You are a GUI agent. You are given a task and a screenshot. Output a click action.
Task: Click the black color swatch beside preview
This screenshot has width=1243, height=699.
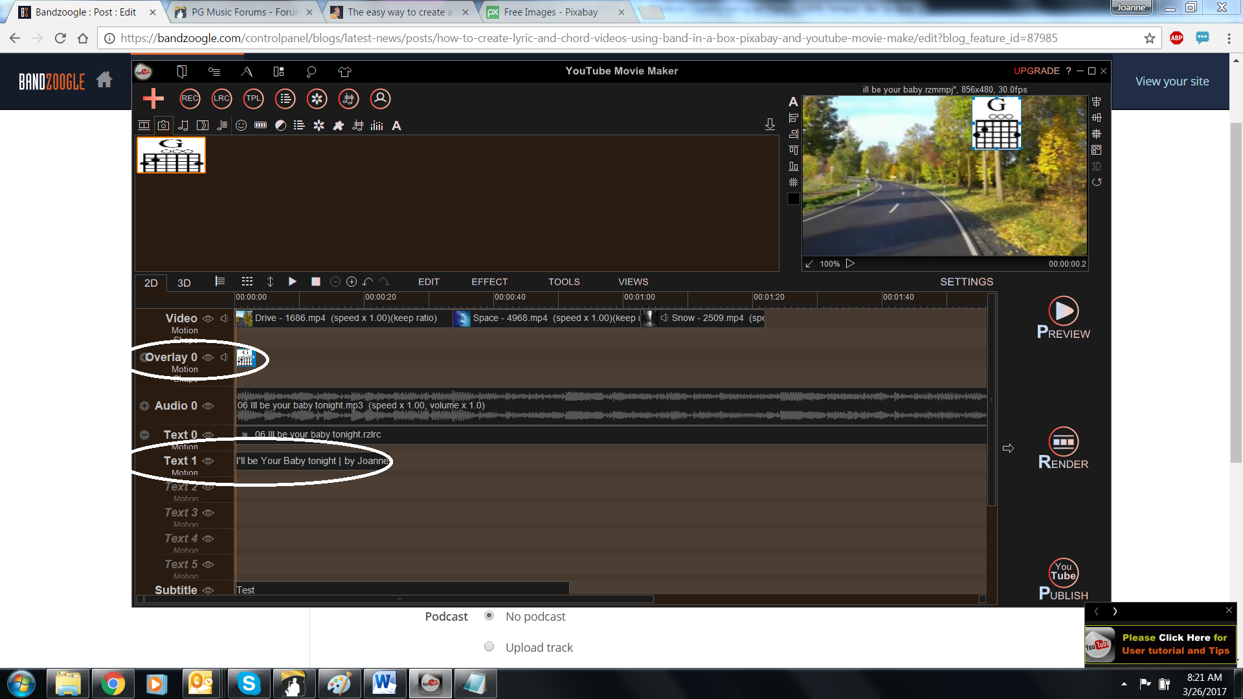[x=793, y=199]
